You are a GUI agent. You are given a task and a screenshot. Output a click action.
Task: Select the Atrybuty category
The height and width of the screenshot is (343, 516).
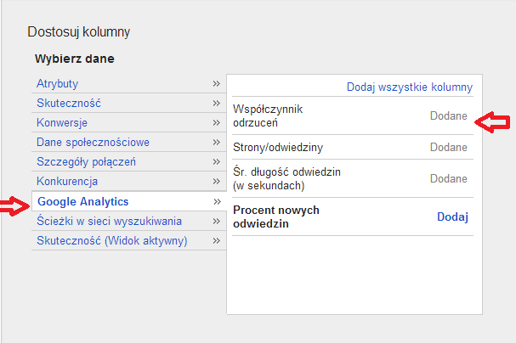[x=58, y=83]
